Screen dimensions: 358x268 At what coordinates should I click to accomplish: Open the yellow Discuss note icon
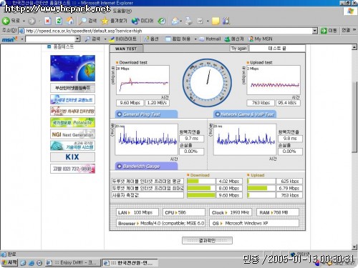tap(216, 21)
